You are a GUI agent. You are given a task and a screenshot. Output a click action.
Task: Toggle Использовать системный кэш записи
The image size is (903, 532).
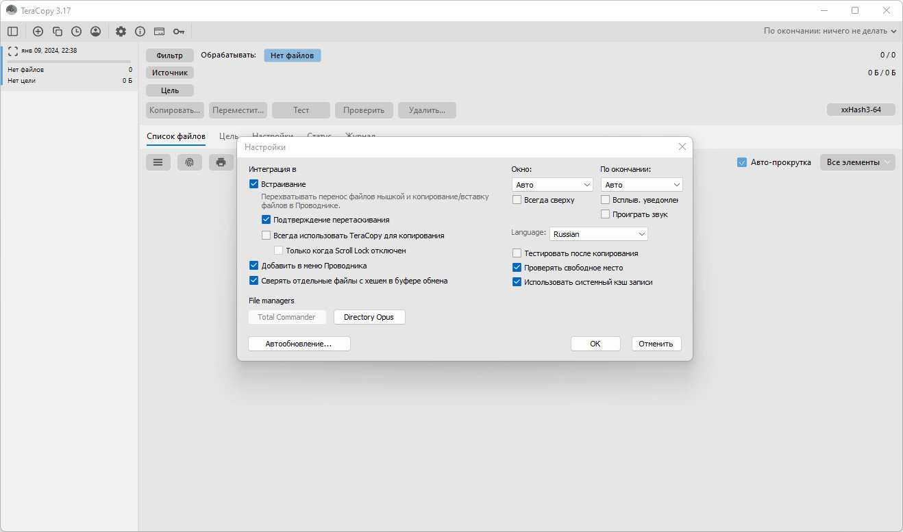click(x=517, y=282)
